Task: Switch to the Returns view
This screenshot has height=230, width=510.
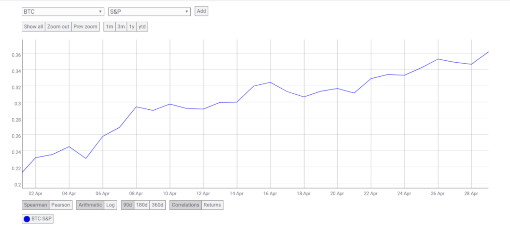Action: click(212, 205)
